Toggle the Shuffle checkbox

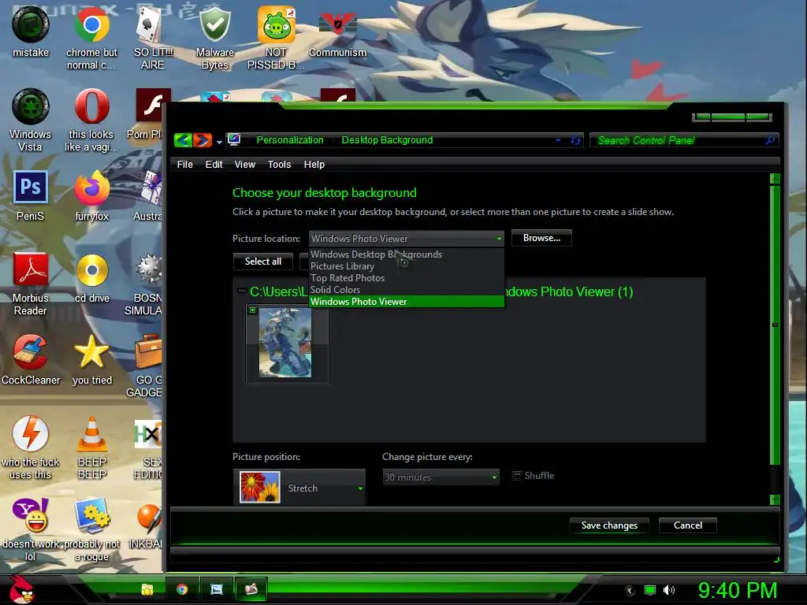(x=517, y=475)
